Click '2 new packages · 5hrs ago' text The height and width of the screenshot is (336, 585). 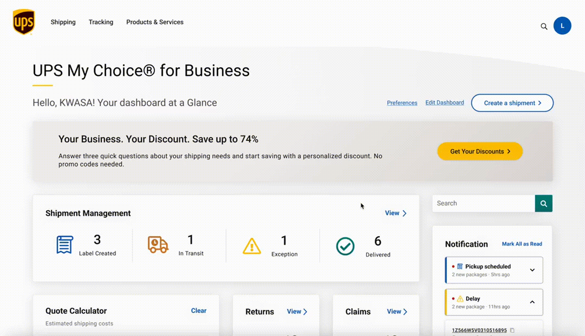481,275
